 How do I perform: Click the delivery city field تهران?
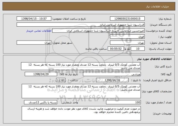(x=34, y=43)
